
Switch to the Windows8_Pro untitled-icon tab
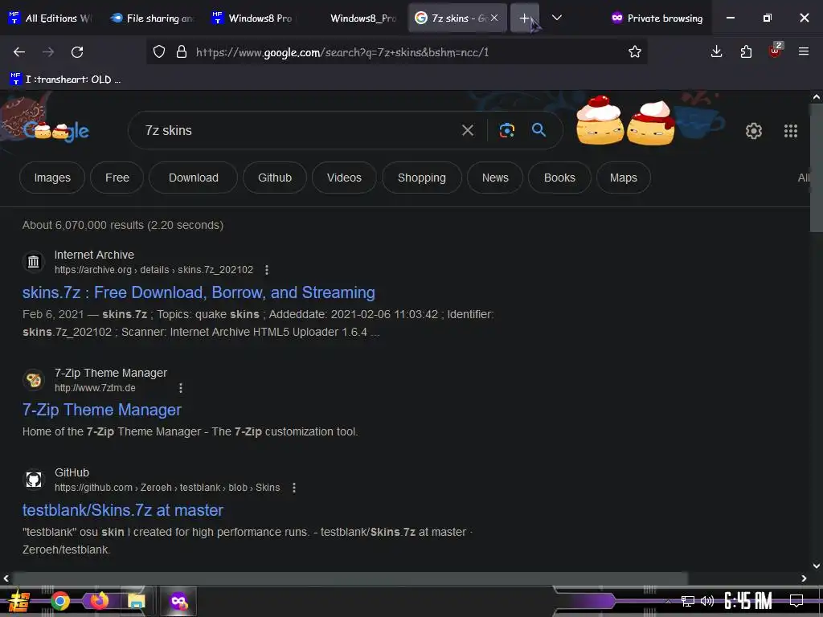pyautogui.click(x=357, y=18)
